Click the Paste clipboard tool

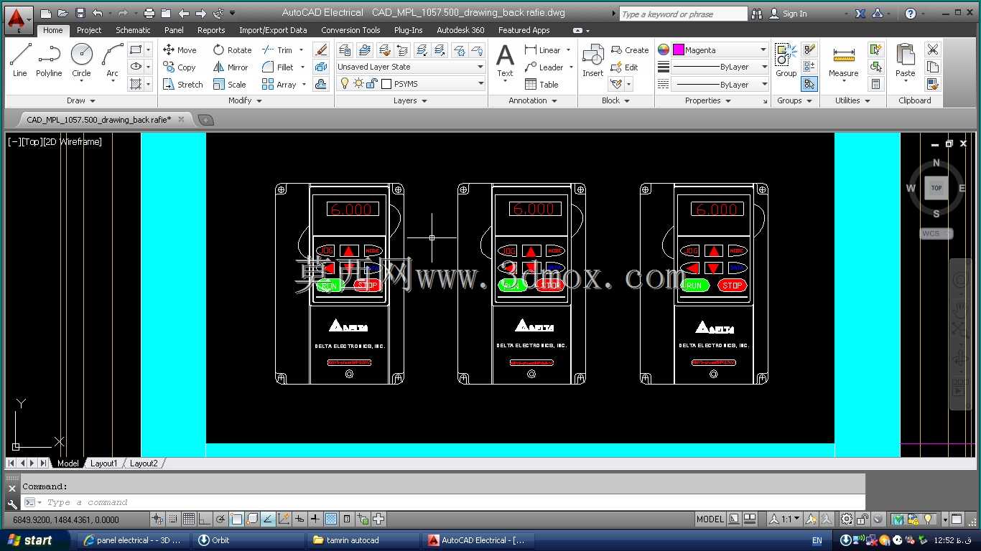906,61
